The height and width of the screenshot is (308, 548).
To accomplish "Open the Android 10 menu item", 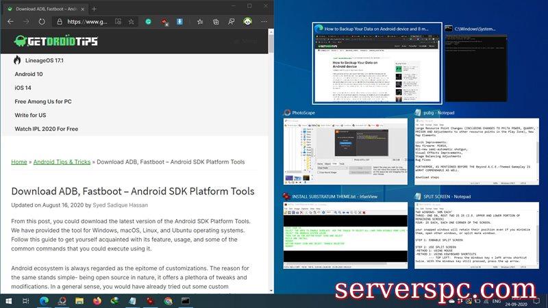I will pos(29,74).
